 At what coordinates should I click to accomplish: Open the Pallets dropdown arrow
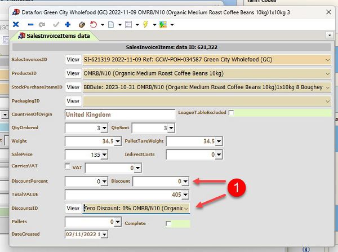(118, 222)
